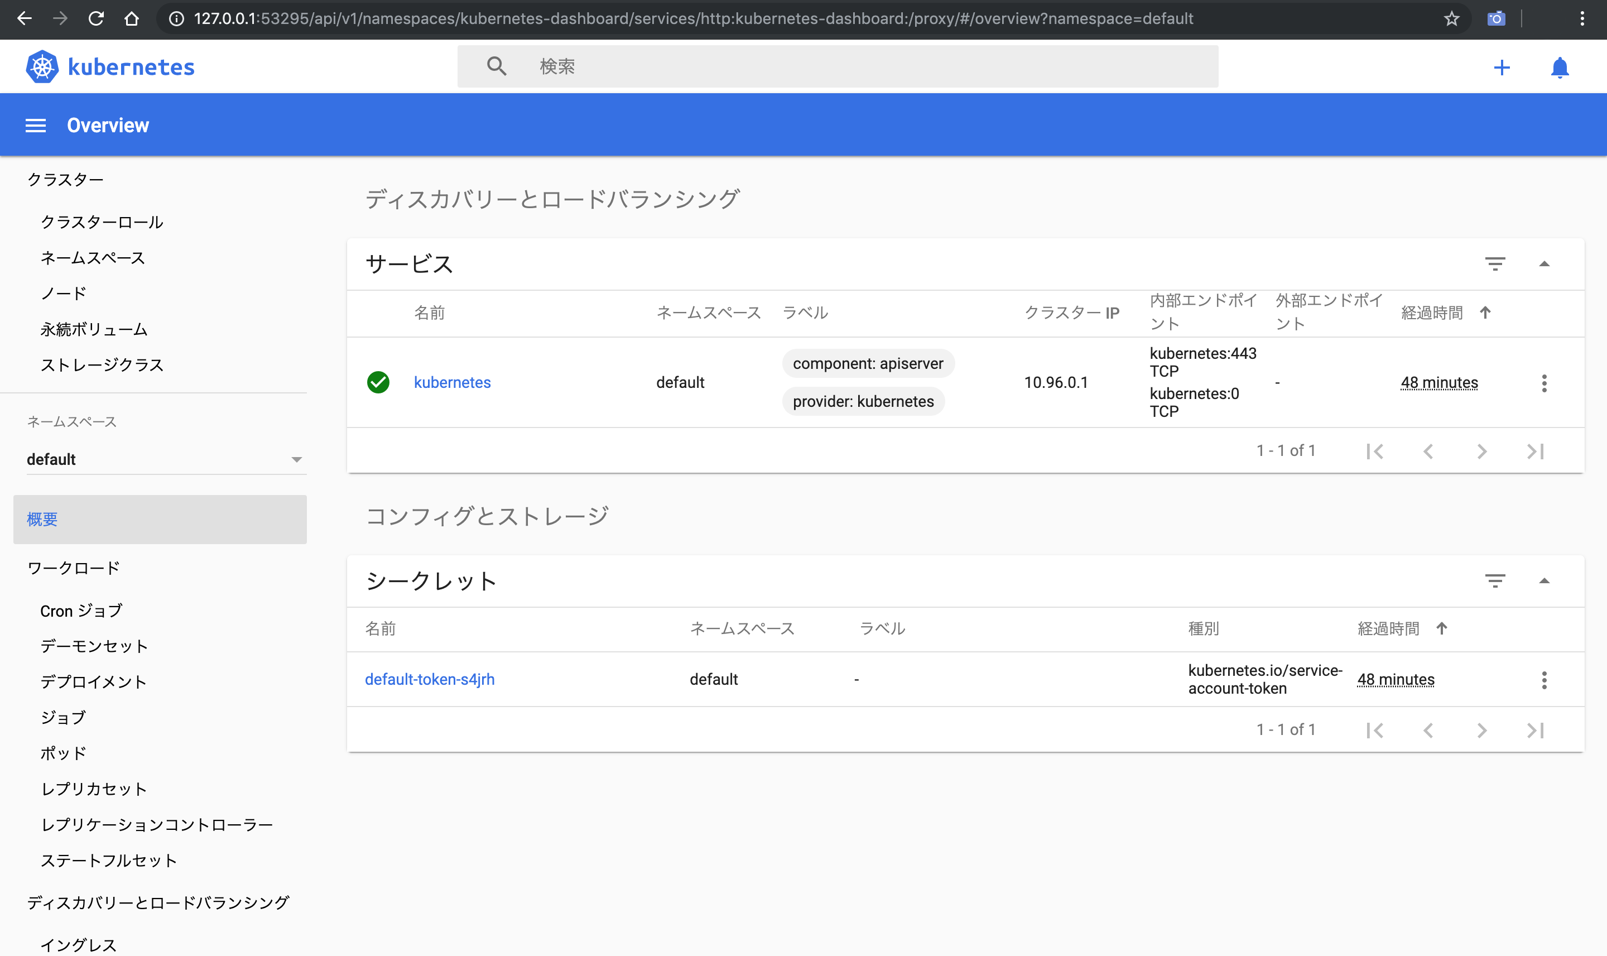Collapse the サービス card

[x=1544, y=263]
